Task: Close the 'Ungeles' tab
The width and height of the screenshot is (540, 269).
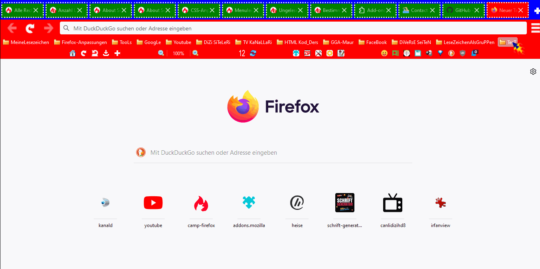Action: [x=300, y=10]
